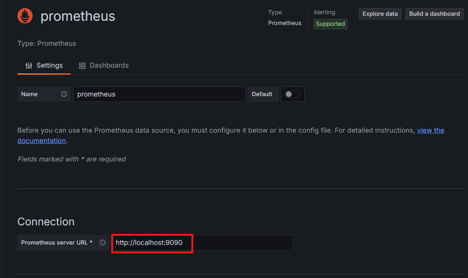Click the Prometheus server URL * label
This screenshot has height=278, width=468.
tap(57, 243)
